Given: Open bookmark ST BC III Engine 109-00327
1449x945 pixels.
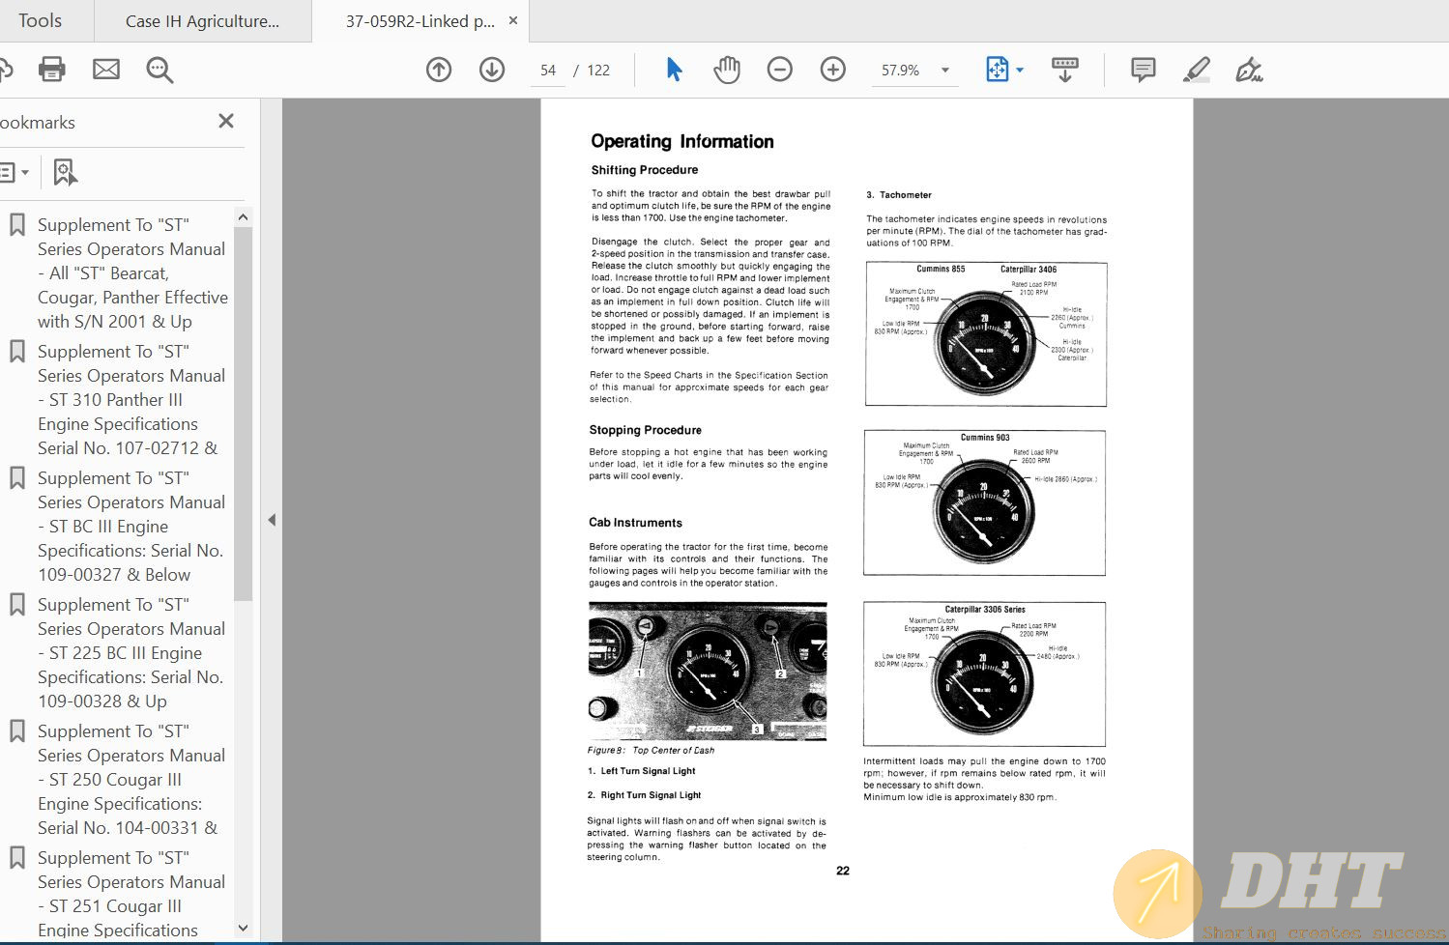Looking at the screenshot, I should coord(132,527).
